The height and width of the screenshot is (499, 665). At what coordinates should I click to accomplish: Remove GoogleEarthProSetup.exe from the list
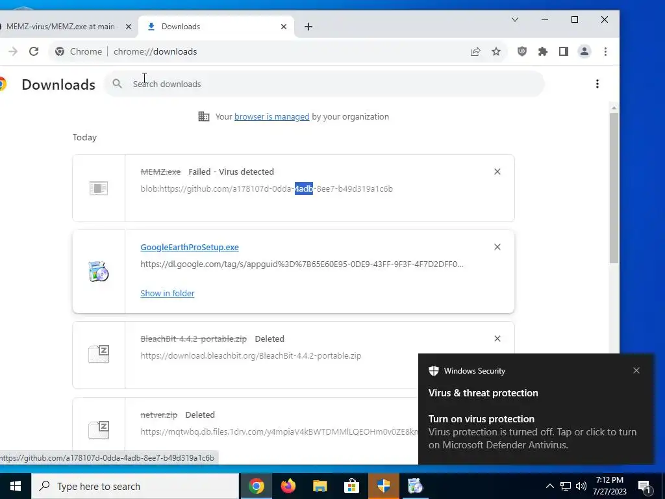click(497, 247)
